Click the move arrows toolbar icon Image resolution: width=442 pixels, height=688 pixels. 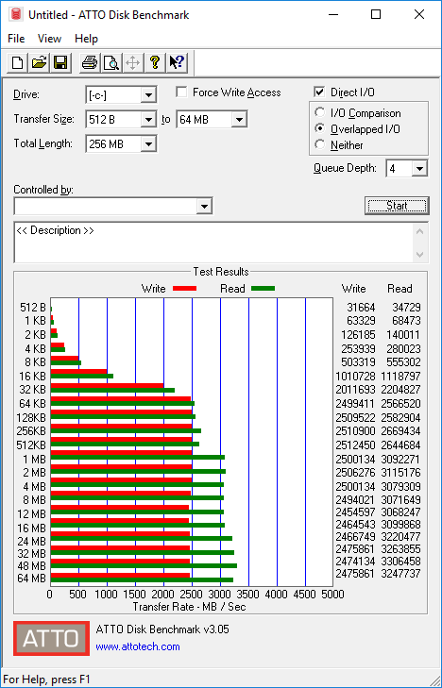[x=132, y=62]
